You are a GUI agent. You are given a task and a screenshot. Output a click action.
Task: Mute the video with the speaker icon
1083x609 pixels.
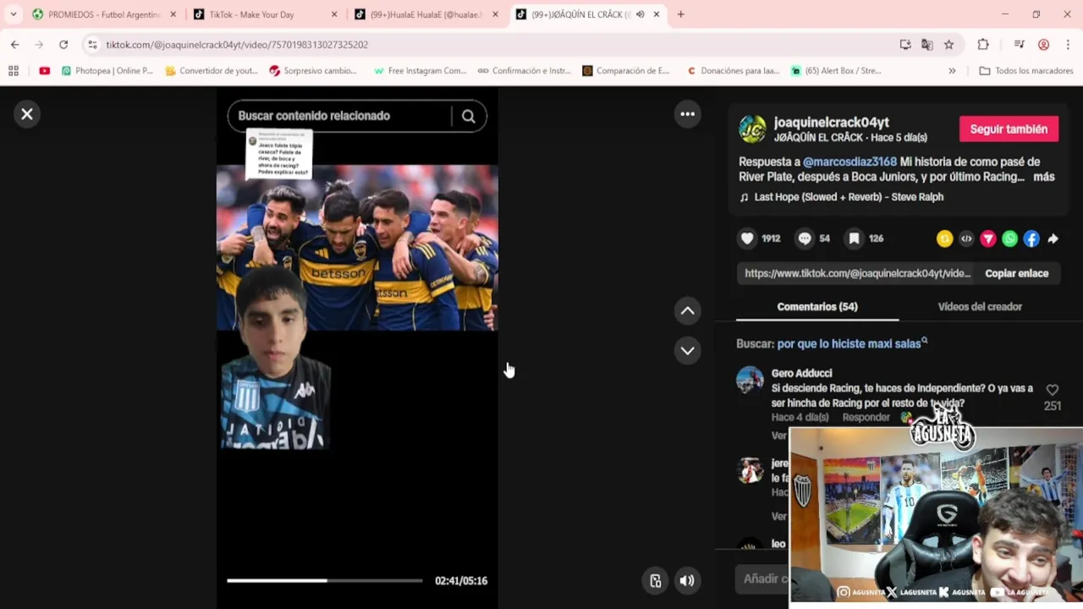(687, 580)
